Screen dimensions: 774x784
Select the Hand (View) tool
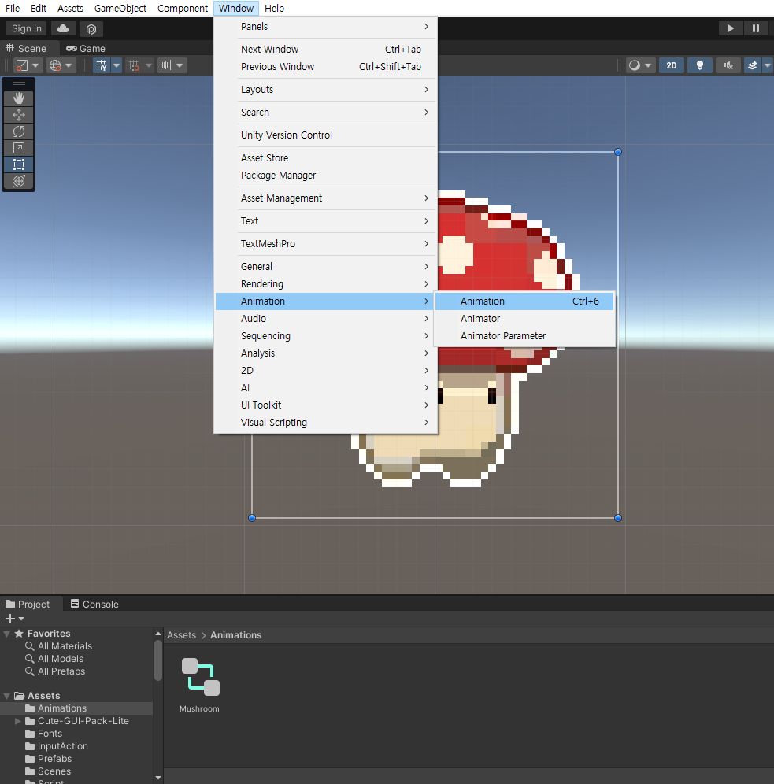point(19,98)
